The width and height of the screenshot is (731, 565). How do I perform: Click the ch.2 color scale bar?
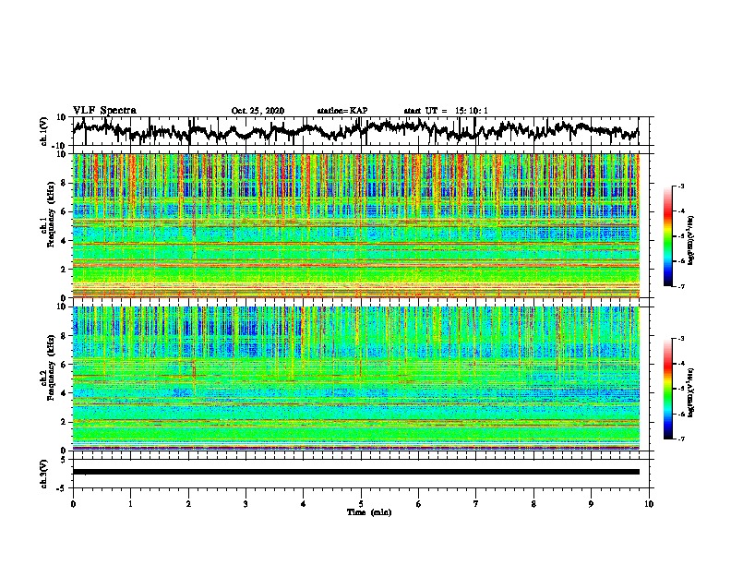[x=668, y=389]
